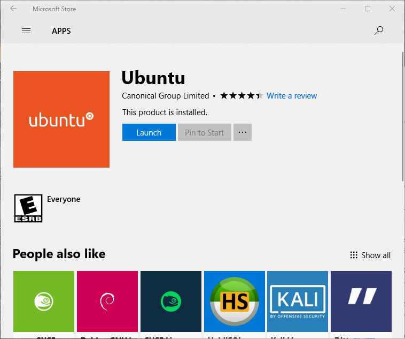
Task: Open the dark SUSE Linux Enterprise tile
Action: 170,302
